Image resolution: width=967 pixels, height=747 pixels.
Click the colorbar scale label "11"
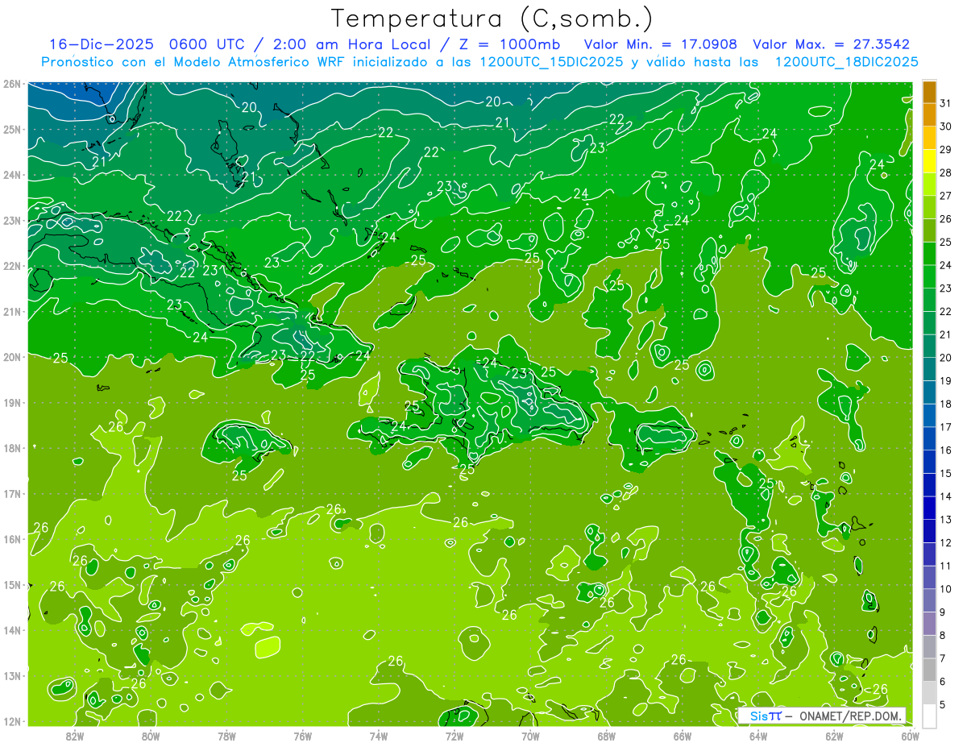pos(946,566)
